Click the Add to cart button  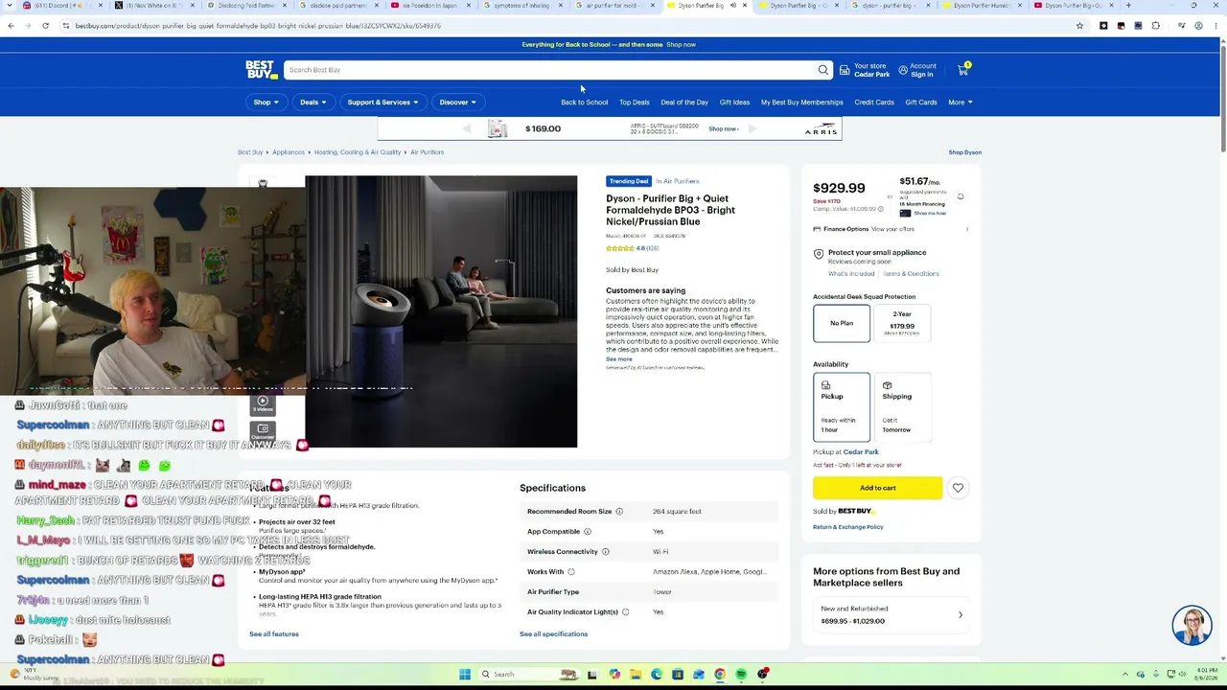coord(877,488)
